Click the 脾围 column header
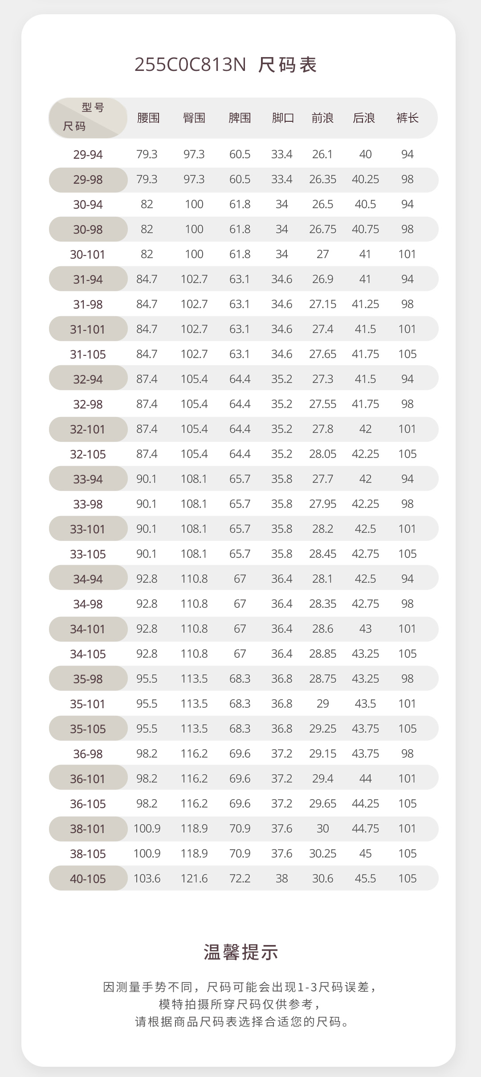481x1077 pixels. click(x=240, y=118)
